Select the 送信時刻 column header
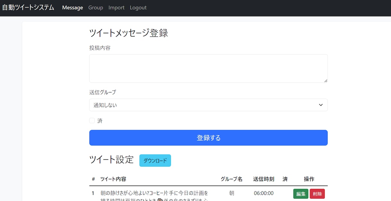391x201 pixels. (263, 179)
